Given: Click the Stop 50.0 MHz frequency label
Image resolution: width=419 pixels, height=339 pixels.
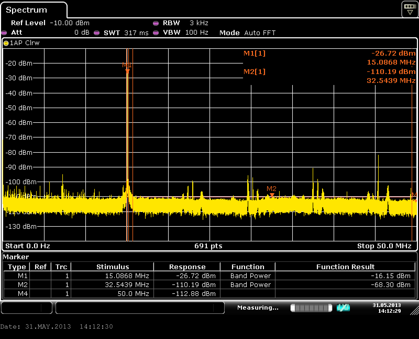Looking at the screenshot, I should coord(384,246).
